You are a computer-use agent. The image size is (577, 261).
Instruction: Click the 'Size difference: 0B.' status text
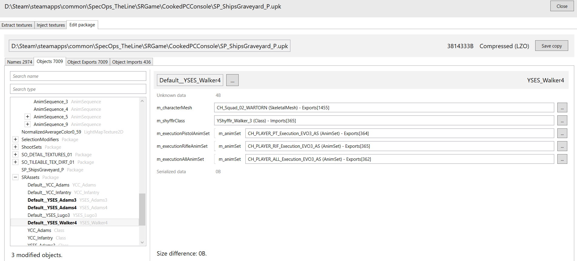[x=182, y=253]
